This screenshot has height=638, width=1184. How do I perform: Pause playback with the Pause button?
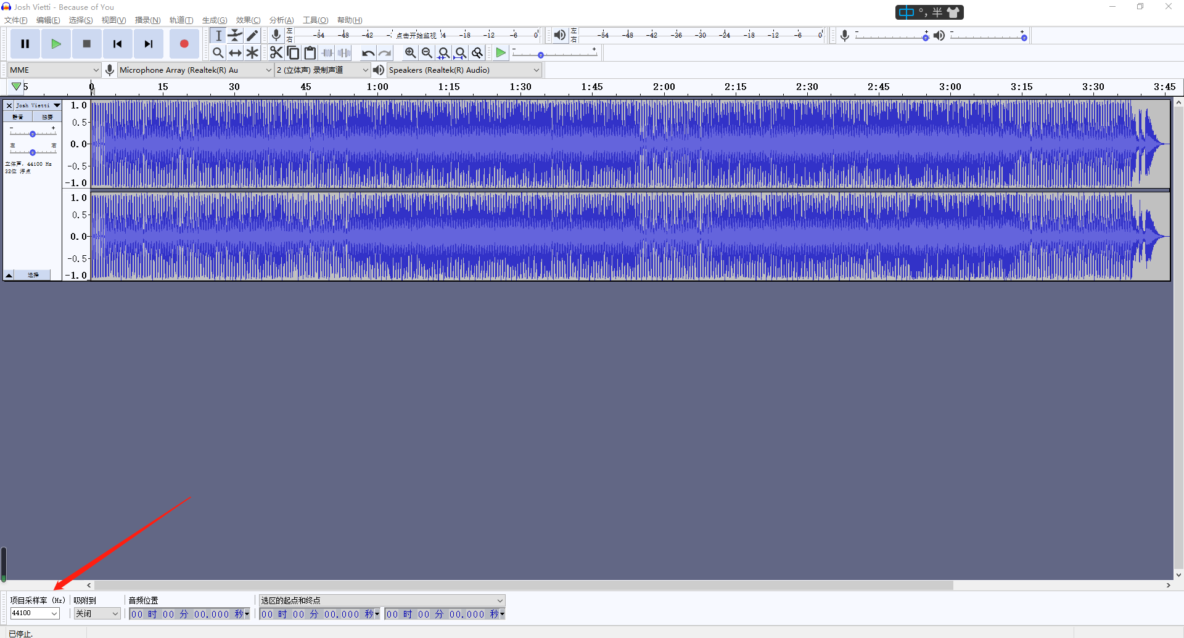(x=25, y=44)
